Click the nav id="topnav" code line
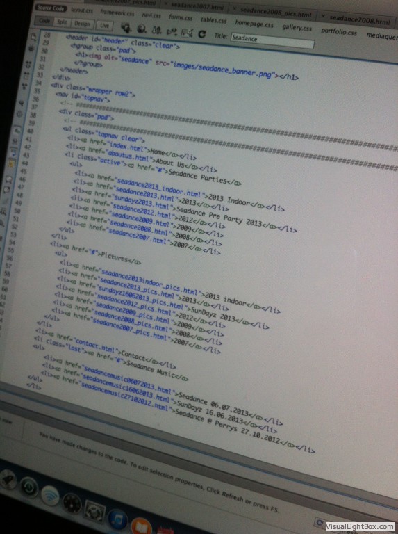The image size is (398, 534). pos(83,97)
